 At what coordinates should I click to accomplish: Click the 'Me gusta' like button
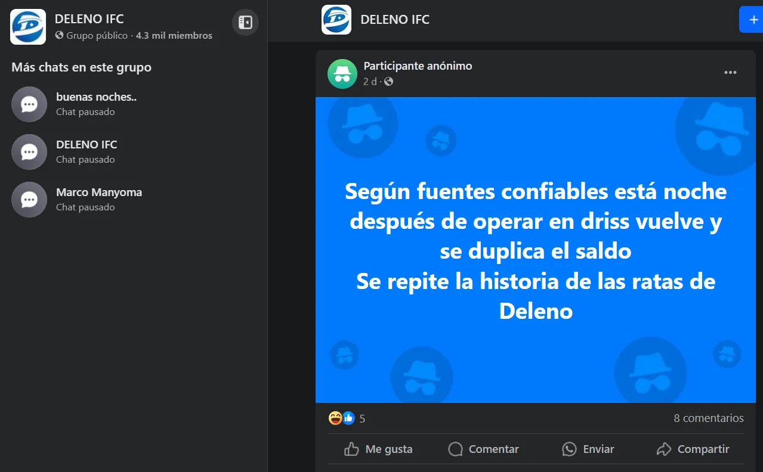point(379,449)
